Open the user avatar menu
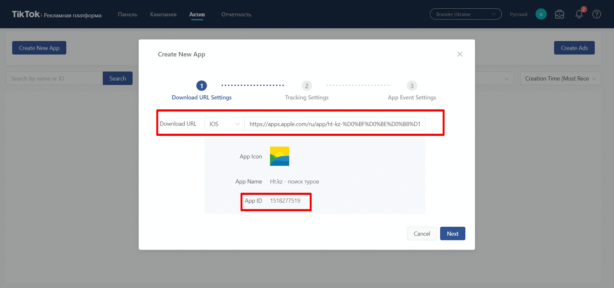Viewport: 614px width, 288px height. 541,14
